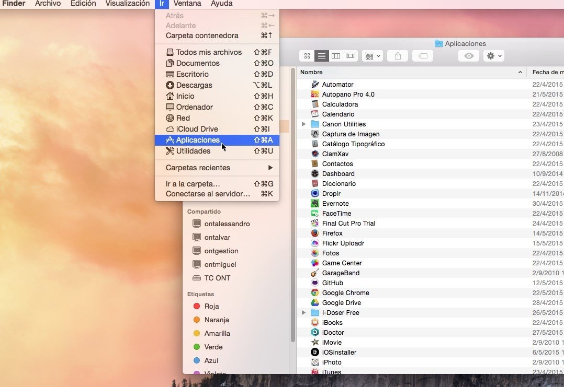
Task: Select the iOSinstaller row
Action: [x=431, y=352]
